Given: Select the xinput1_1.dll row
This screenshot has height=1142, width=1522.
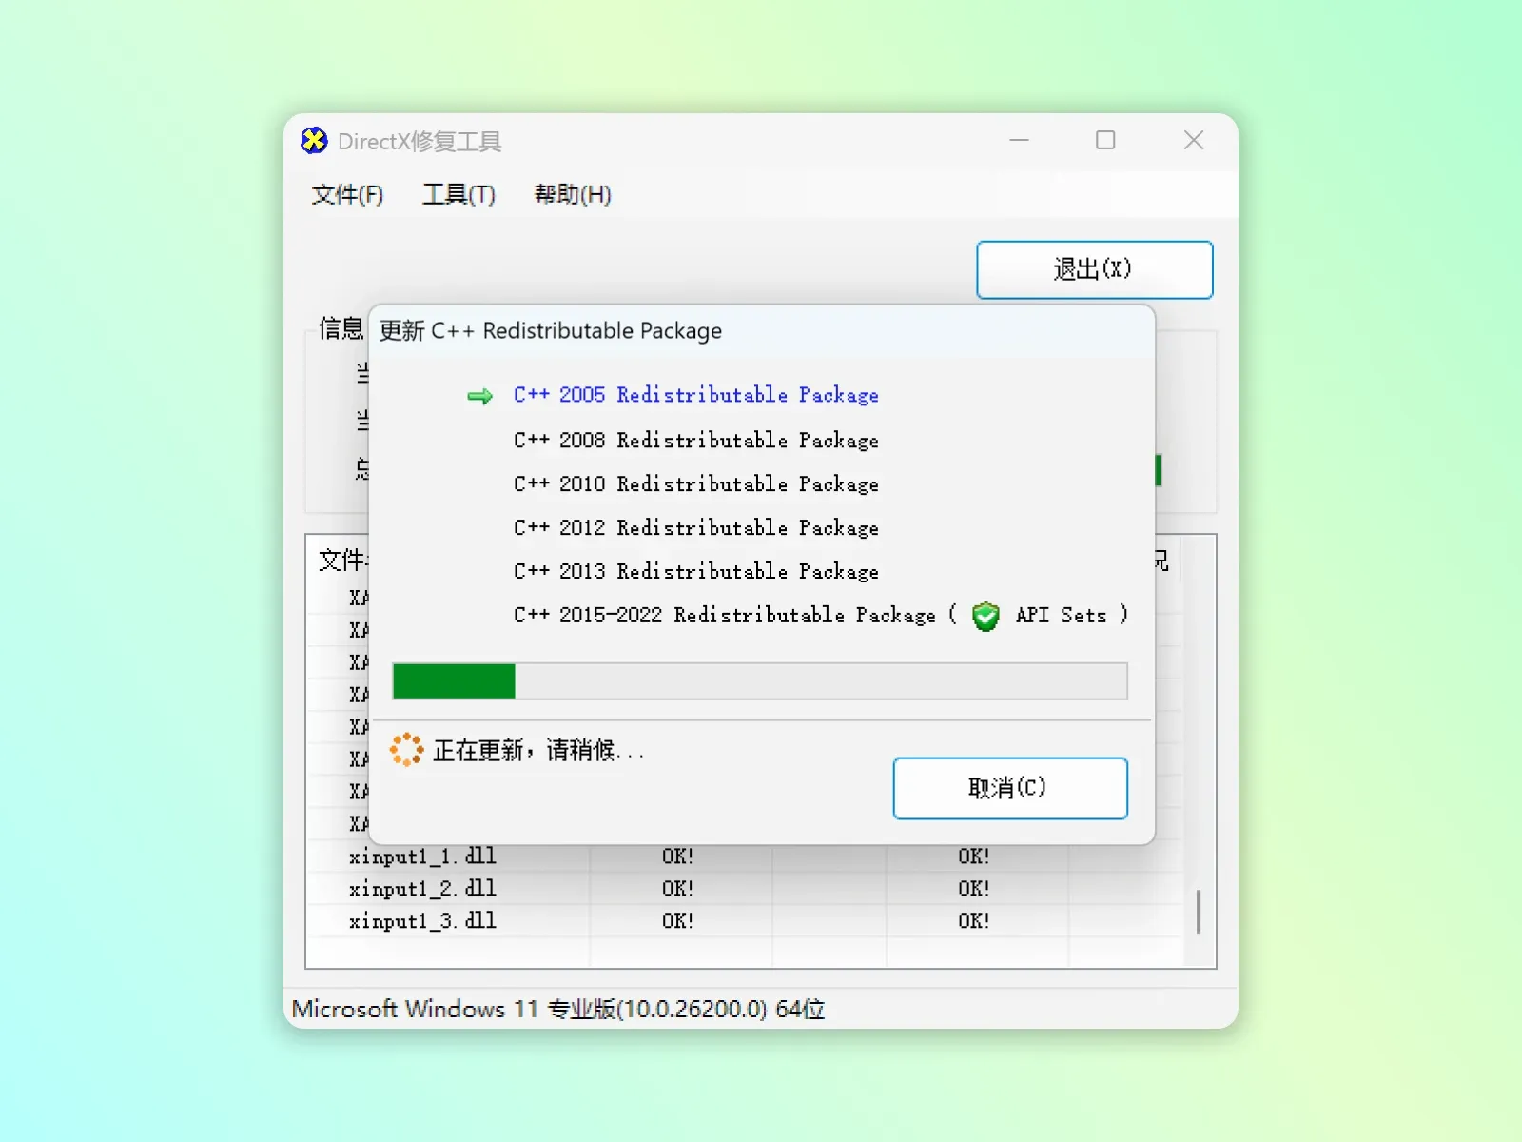Looking at the screenshot, I should point(745,856).
